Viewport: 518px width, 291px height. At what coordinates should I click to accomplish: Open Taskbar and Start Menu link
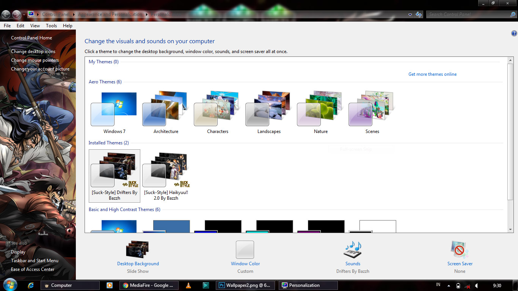tap(35, 261)
